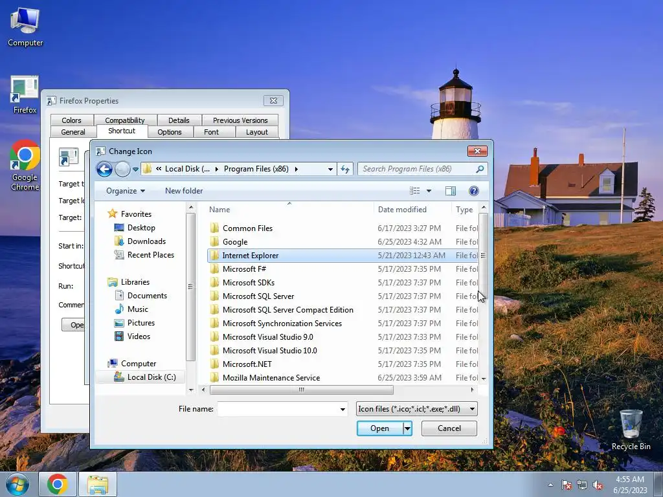The image size is (663, 497).
Task: Open the Organize menu
Action: pos(126,191)
